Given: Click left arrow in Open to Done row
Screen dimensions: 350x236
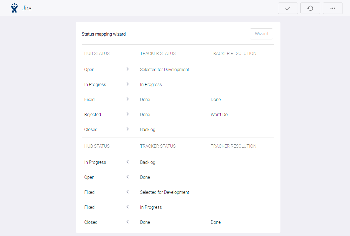Looking at the screenshot, I should (127, 177).
